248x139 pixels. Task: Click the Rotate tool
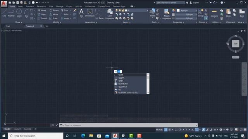pyautogui.click(x=54, y=10)
